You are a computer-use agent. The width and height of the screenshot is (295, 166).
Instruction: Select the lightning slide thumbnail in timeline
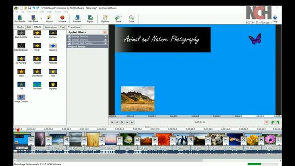[40, 139]
